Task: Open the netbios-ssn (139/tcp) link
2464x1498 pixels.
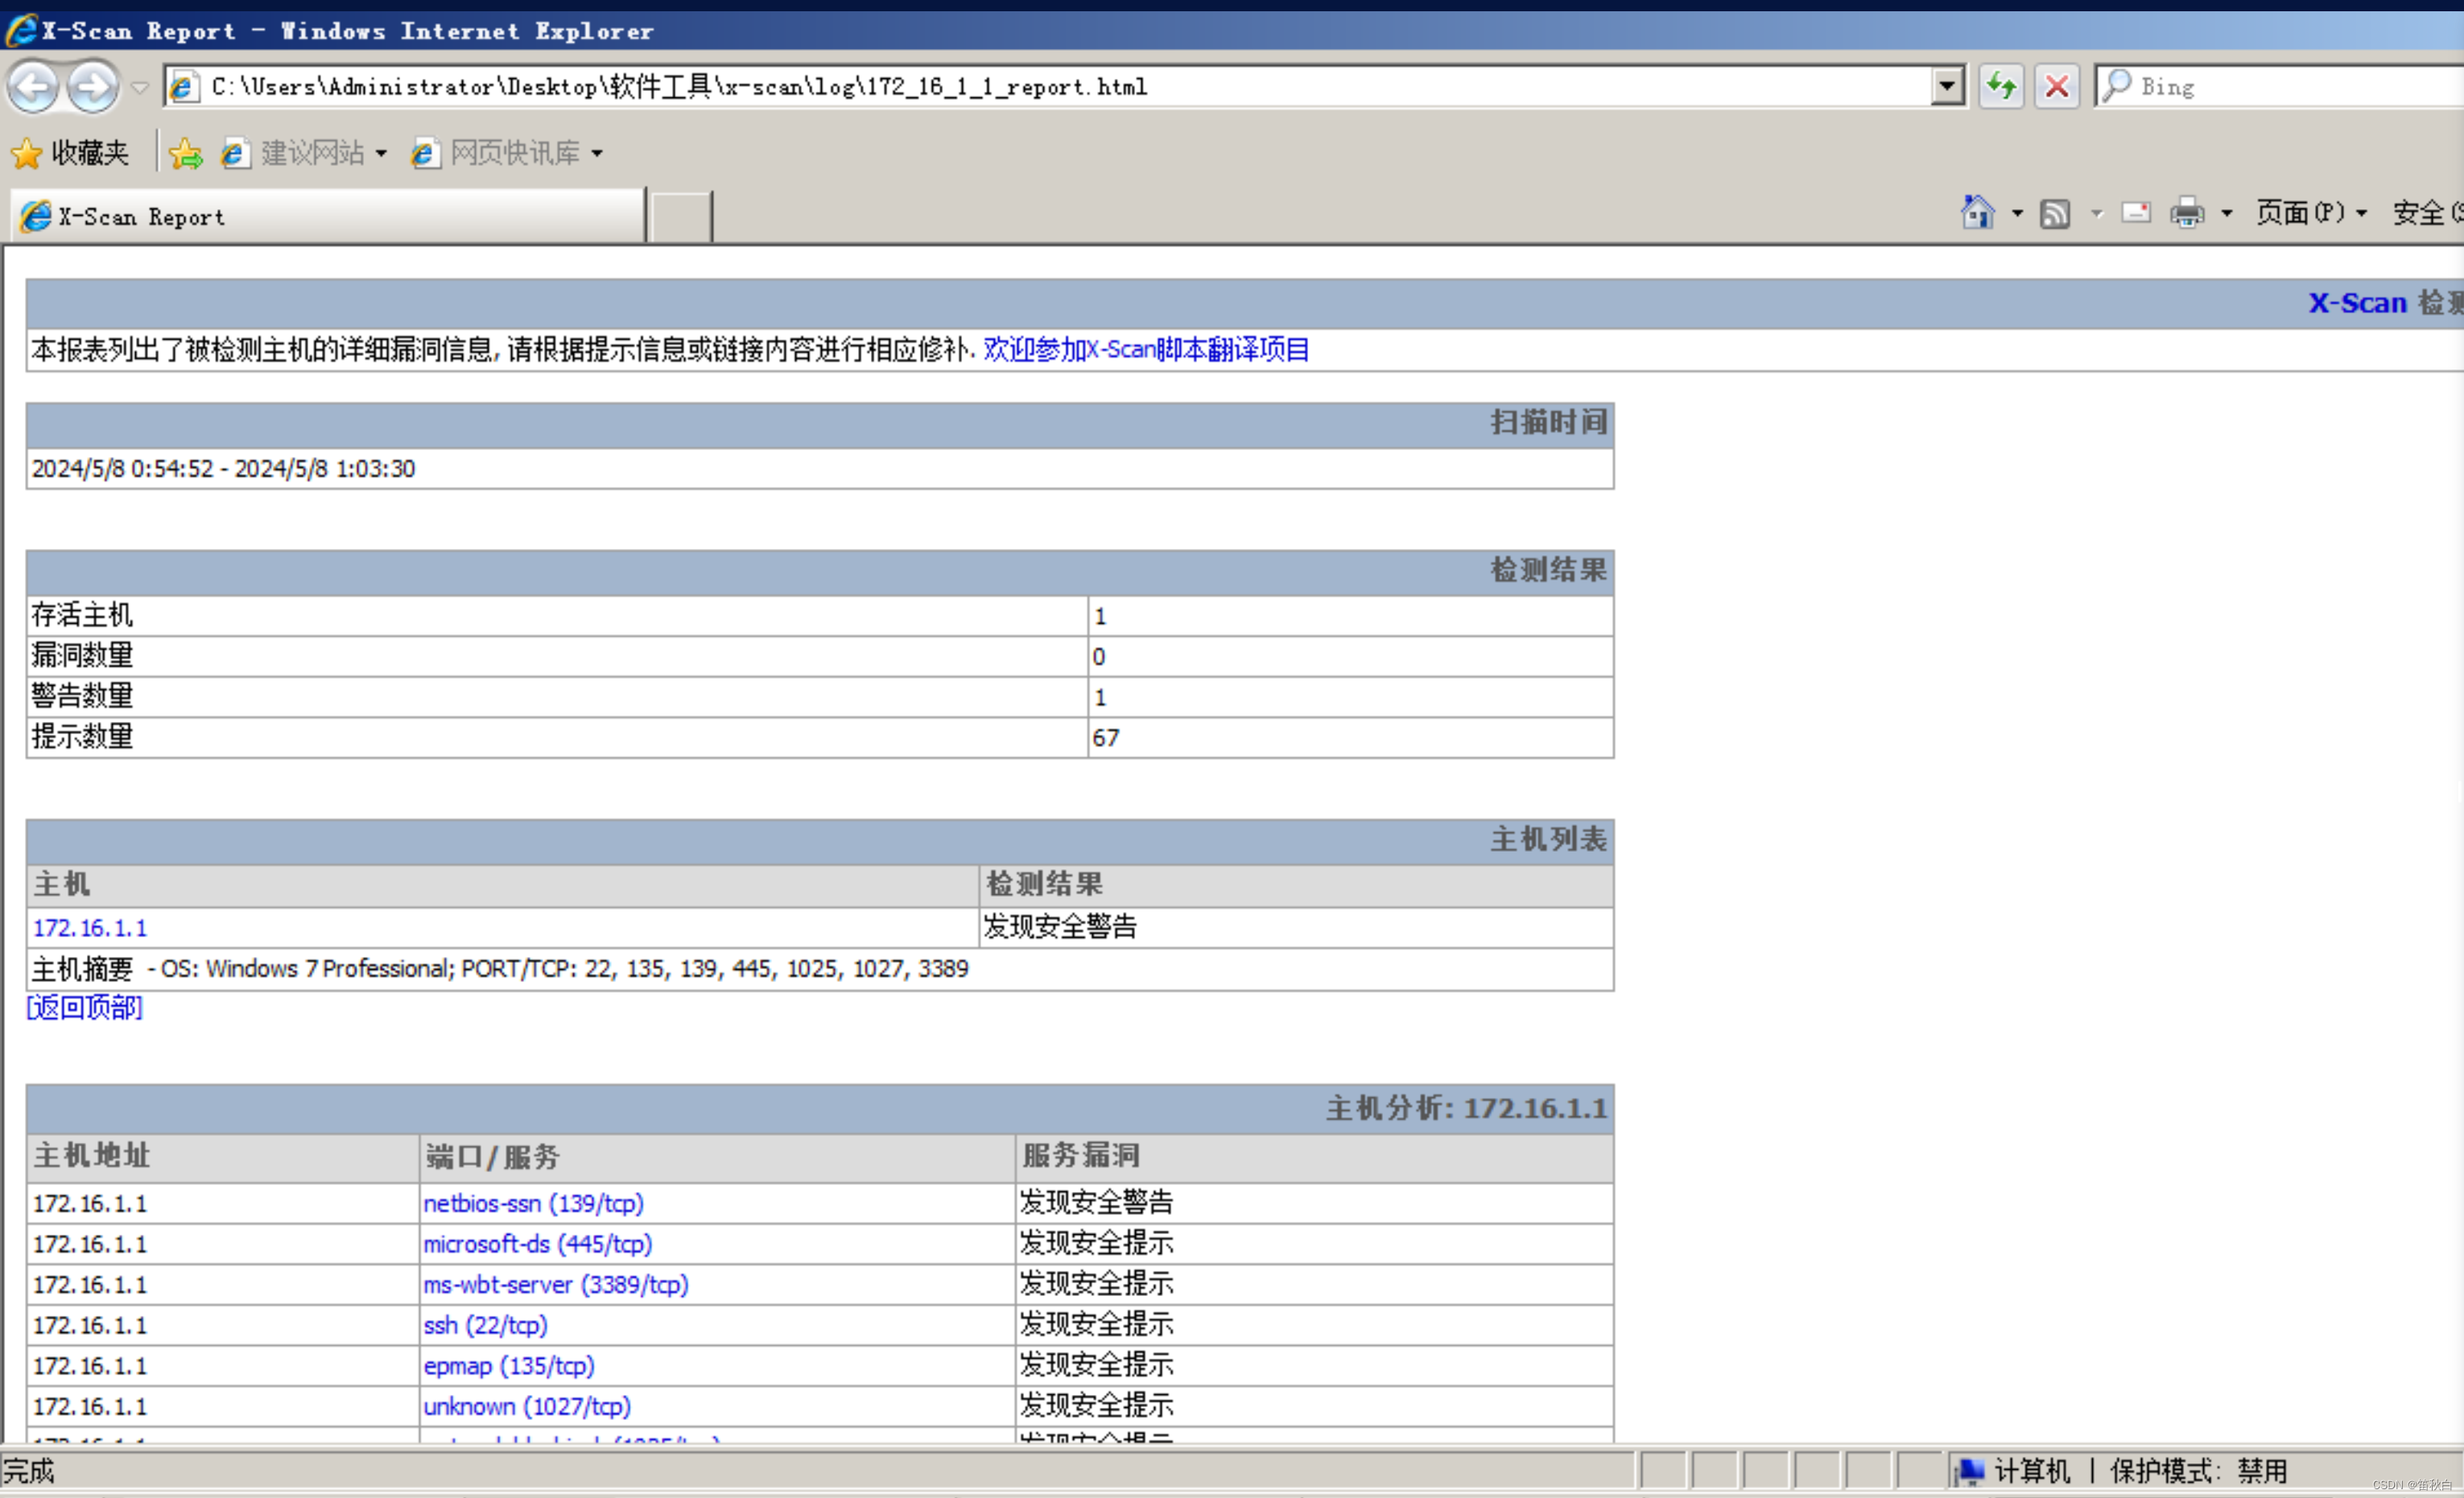Action: (x=533, y=1203)
